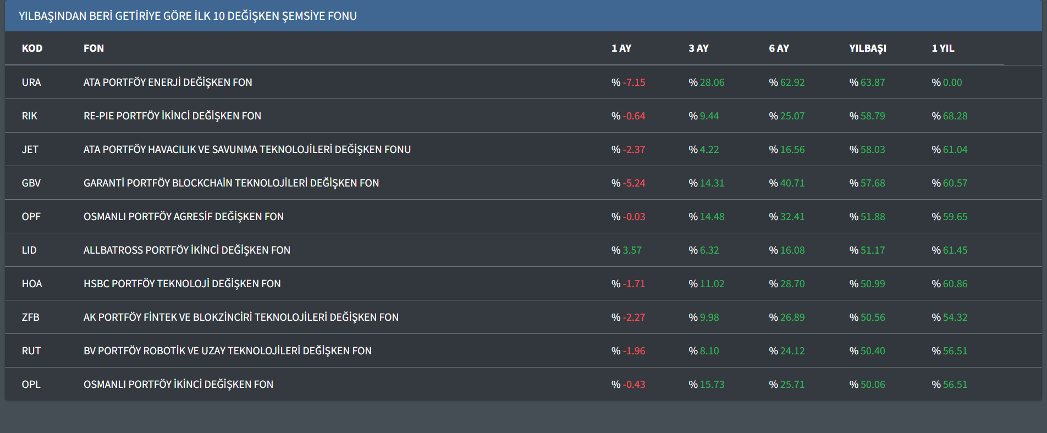
Task: Click the 1 AY column header
Action: (621, 48)
